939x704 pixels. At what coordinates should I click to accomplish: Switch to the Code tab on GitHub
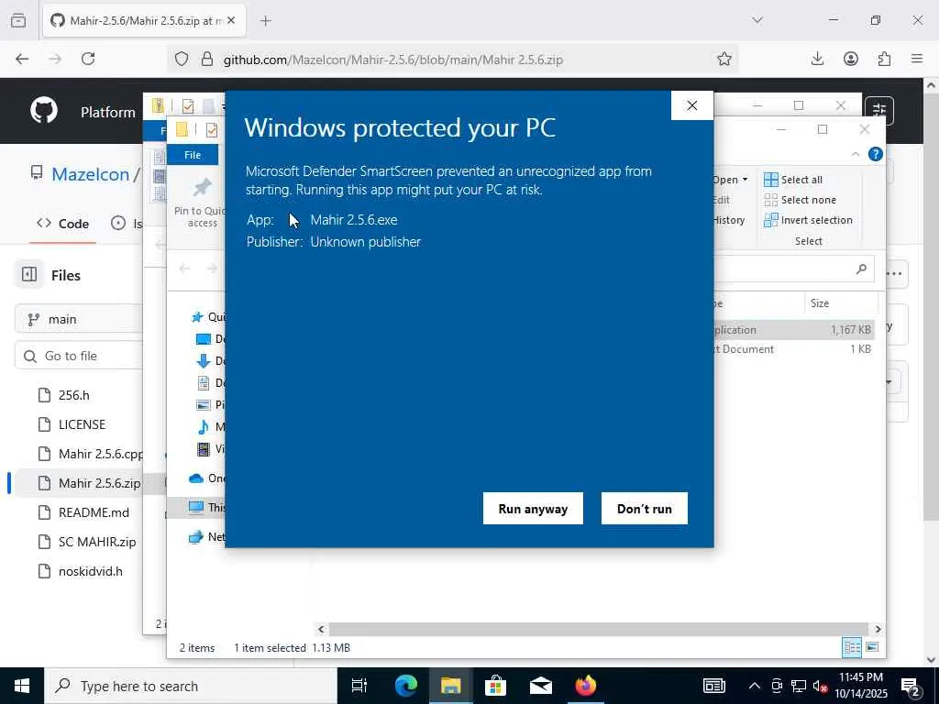tap(63, 224)
